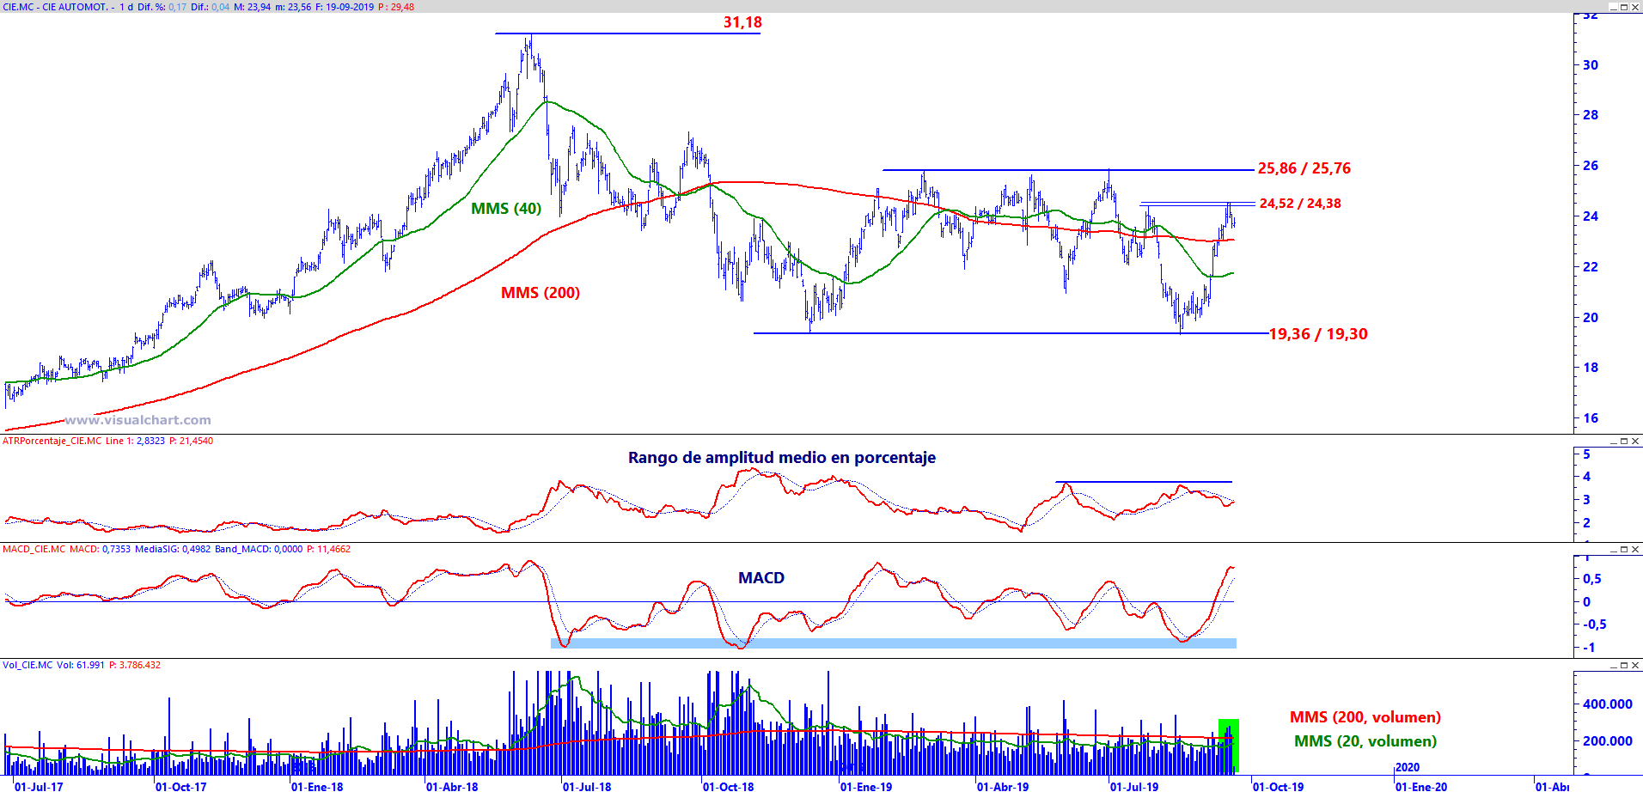Select the MMS (200, volumen) legend text
The image size is (1643, 792).
pyautogui.click(x=1365, y=717)
